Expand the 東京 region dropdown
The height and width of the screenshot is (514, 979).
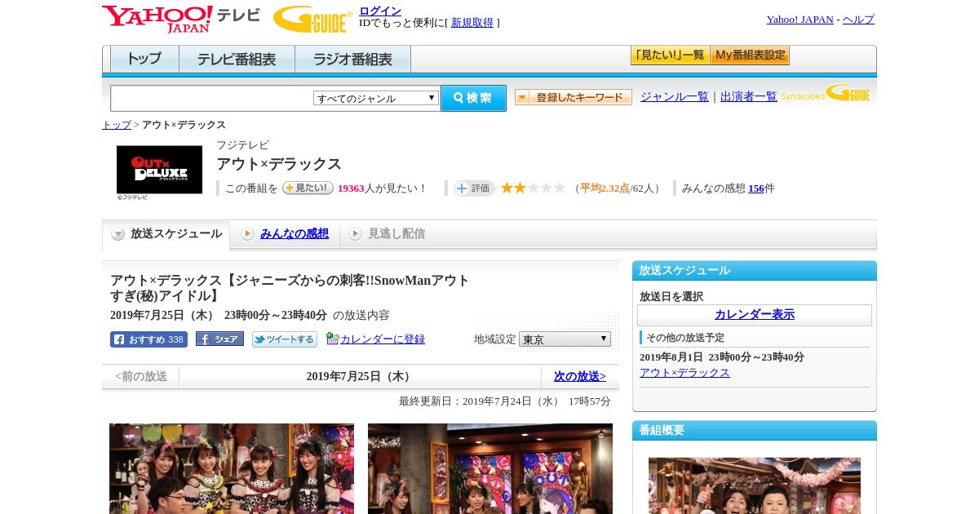pos(565,339)
